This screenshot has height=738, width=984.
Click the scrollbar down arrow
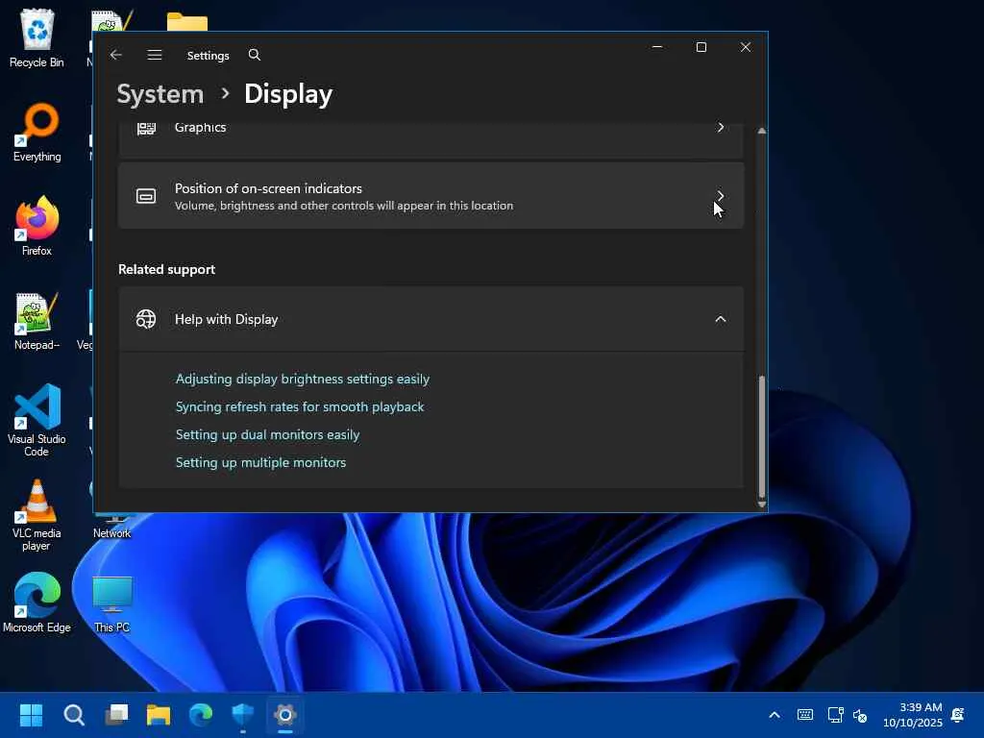coord(762,504)
